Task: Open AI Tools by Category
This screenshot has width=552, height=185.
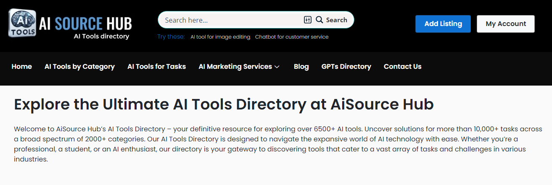Action: click(79, 66)
